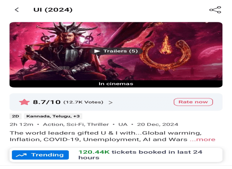232x169 pixels.
Task: Expand the Kannada, Telugu, +3 languages tag
Action: (53, 116)
